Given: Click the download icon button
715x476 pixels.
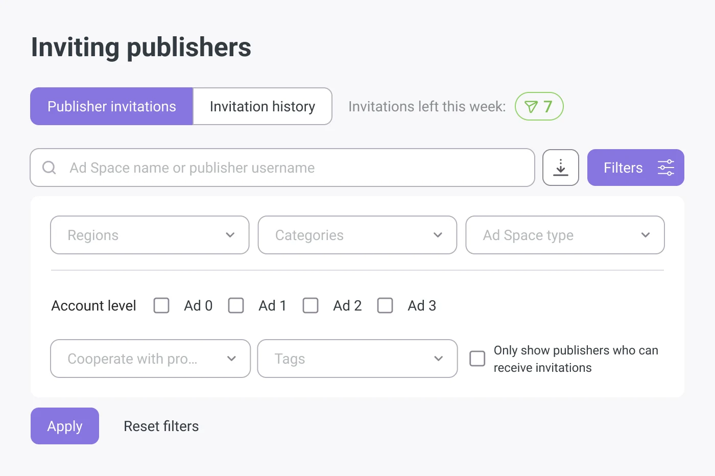Looking at the screenshot, I should tap(560, 168).
